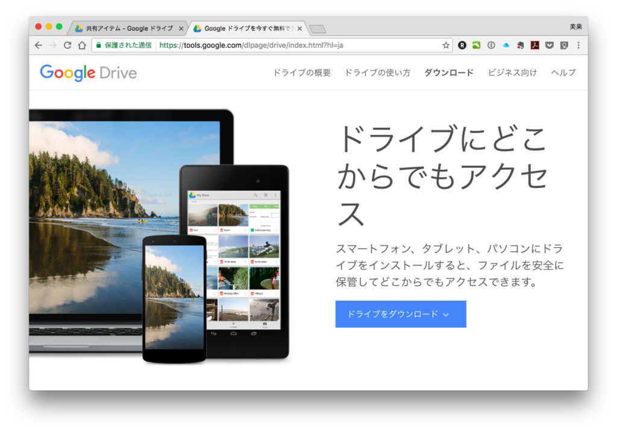Click the address bar URL field
The image size is (617, 432).
(x=272, y=45)
